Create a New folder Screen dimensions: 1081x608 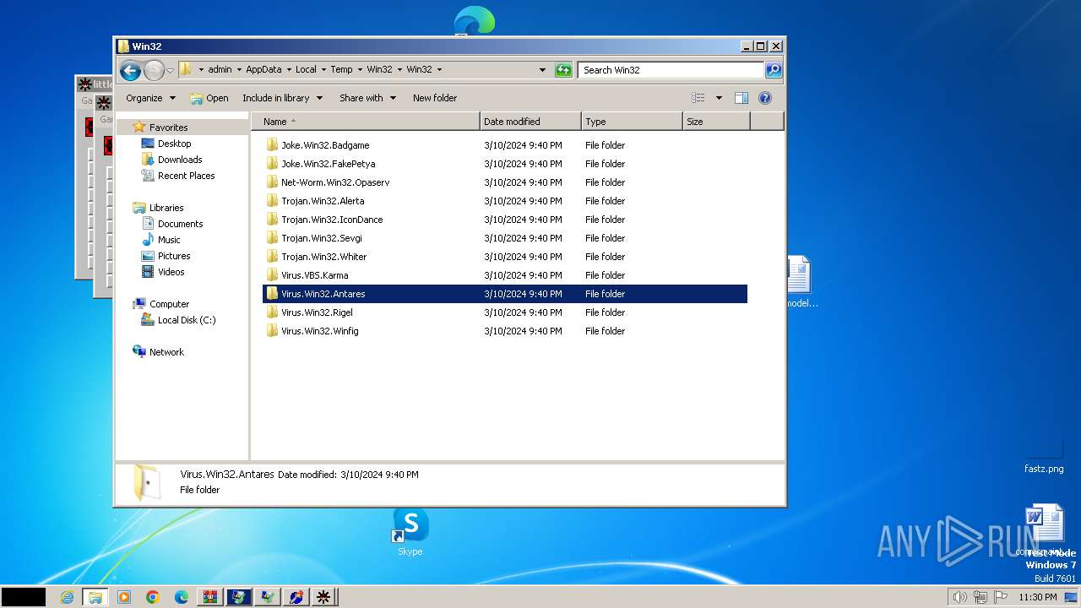tap(435, 98)
